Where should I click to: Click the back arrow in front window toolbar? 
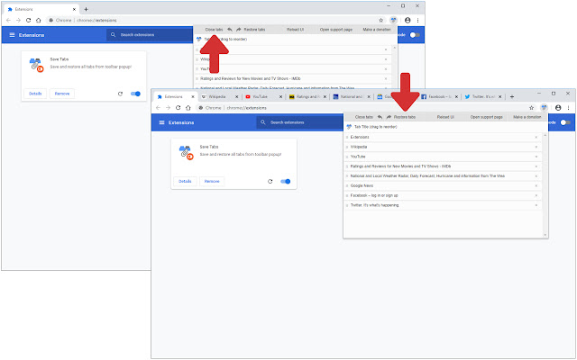(x=159, y=108)
